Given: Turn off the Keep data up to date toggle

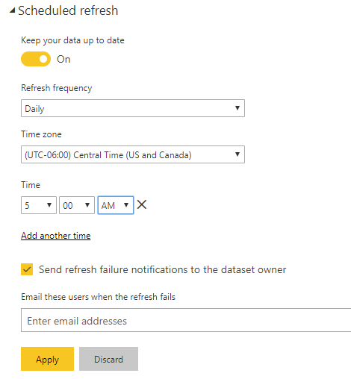Looking at the screenshot, I should (36, 59).
